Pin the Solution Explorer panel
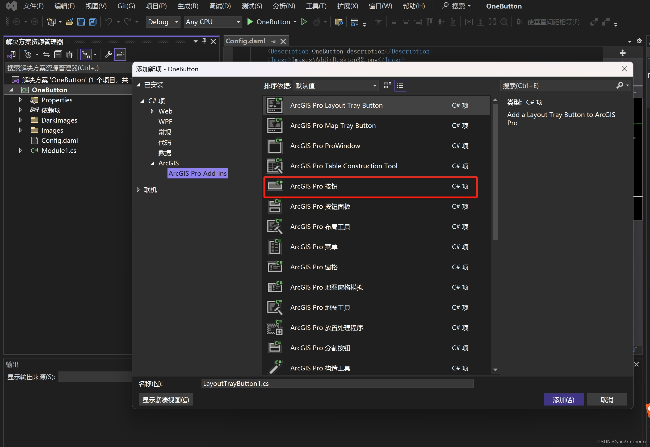The height and width of the screenshot is (447, 650). point(204,41)
